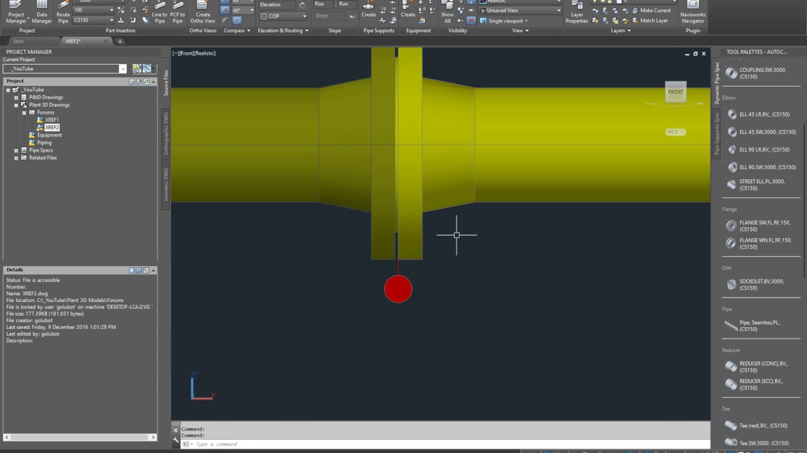Open the CS150 spec dropdown
This screenshot has width=807, height=453.
pyautogui.click(x=111, y=20)
